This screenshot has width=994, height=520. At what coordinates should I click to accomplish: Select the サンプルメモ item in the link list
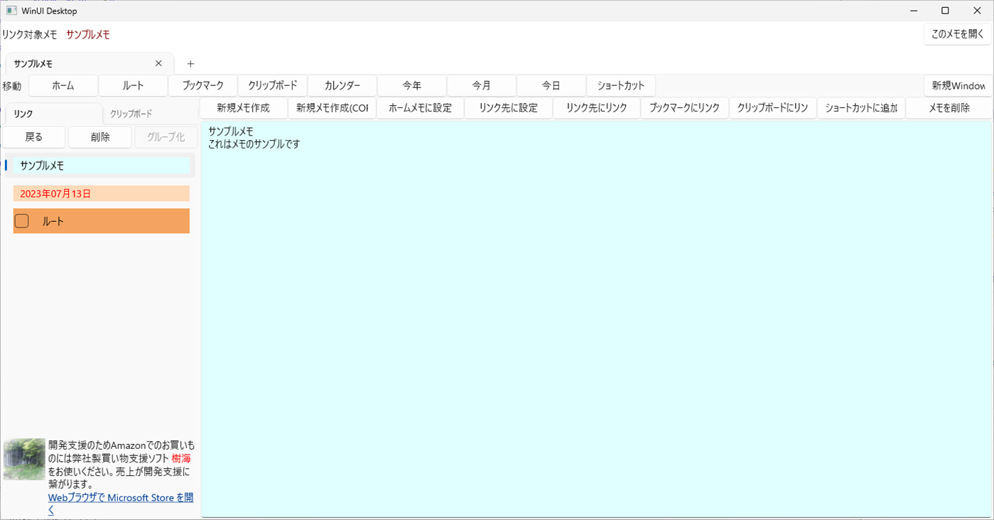pyautogui.click(x=101, y=165)
